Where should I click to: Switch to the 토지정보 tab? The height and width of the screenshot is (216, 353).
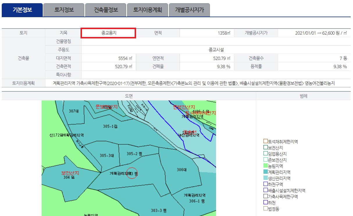pos(63,10)
